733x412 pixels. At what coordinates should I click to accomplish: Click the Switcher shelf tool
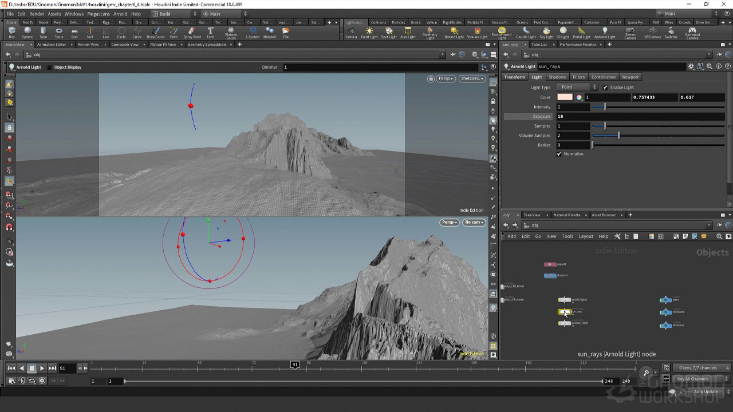[671, 33]
